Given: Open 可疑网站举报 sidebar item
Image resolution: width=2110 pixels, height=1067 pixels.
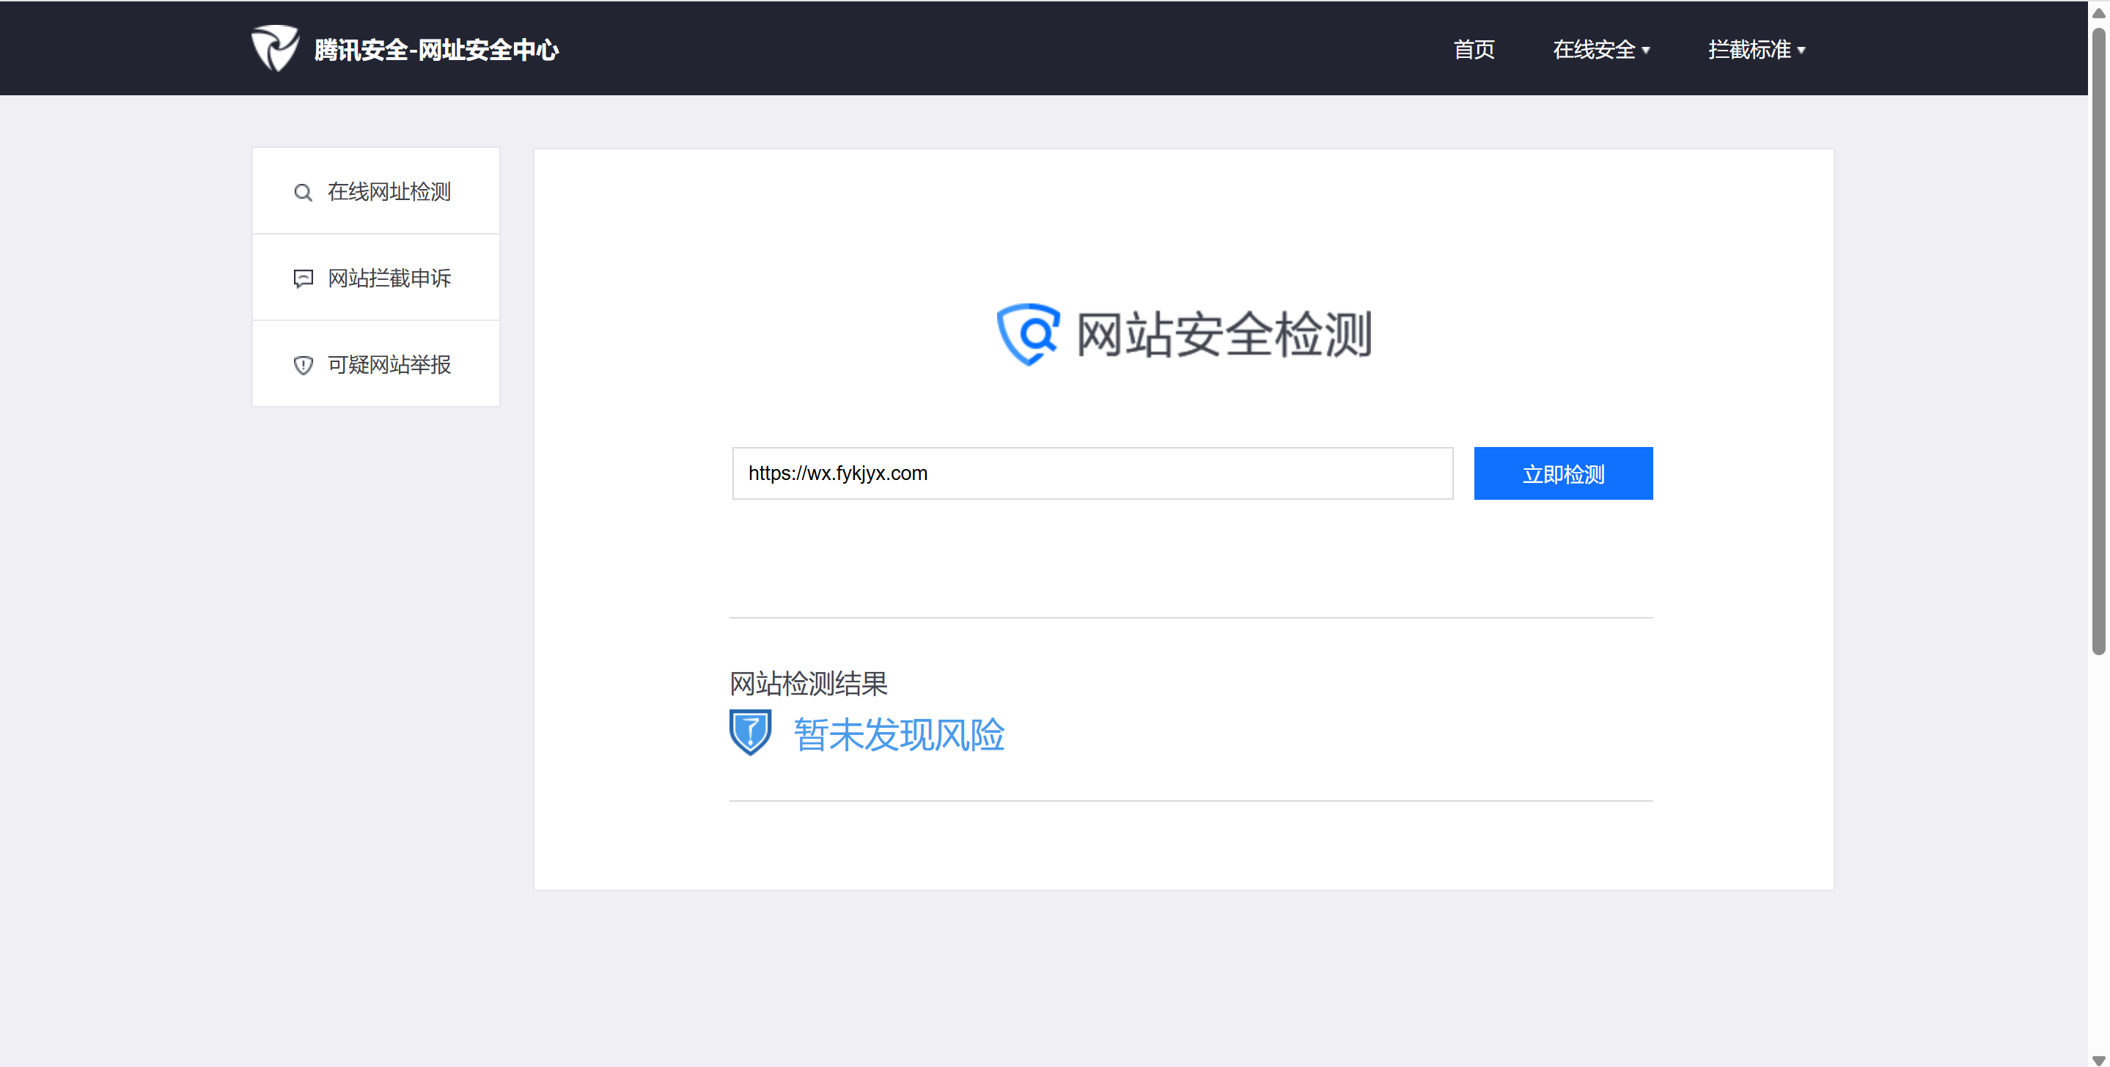Looking at the screenshot, I should tap(389, 364).
